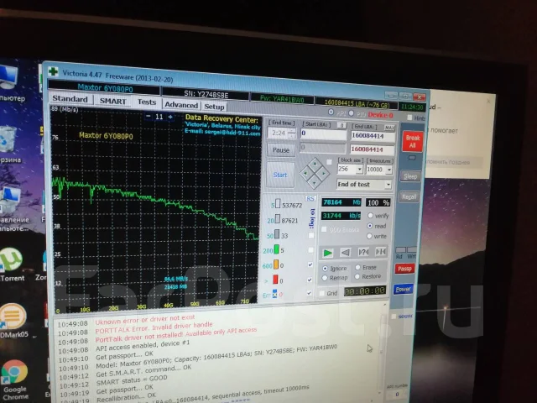
Task: Open the Recycle Bin desktop icon
Action: pyautogui.click(x=9, y=144)
